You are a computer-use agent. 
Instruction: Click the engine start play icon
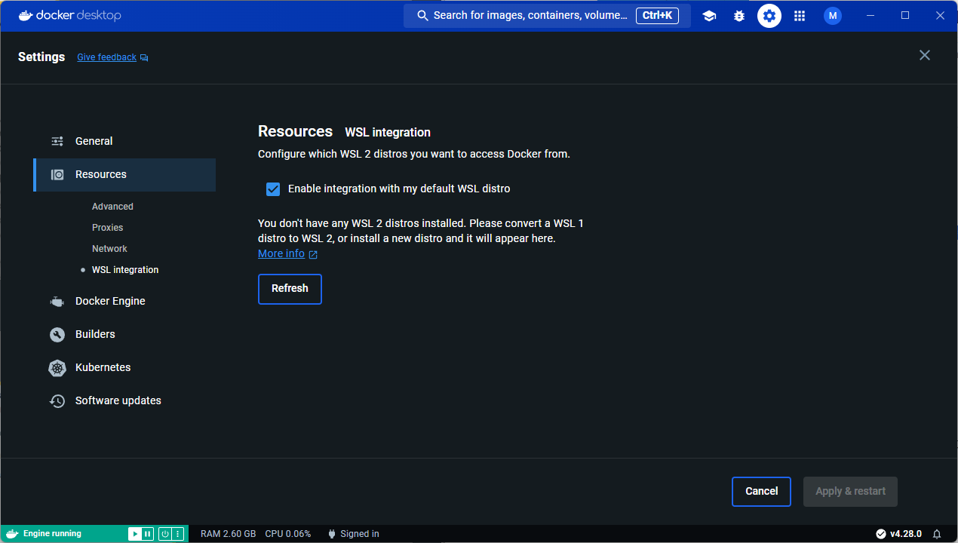pyautogui.click(x=134, y=534)
